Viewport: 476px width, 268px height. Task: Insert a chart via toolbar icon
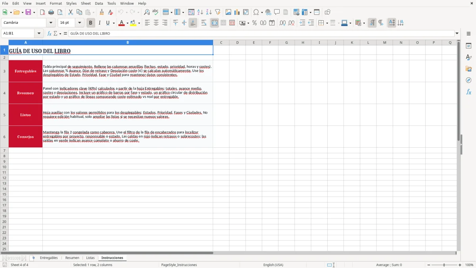[237, 12]
